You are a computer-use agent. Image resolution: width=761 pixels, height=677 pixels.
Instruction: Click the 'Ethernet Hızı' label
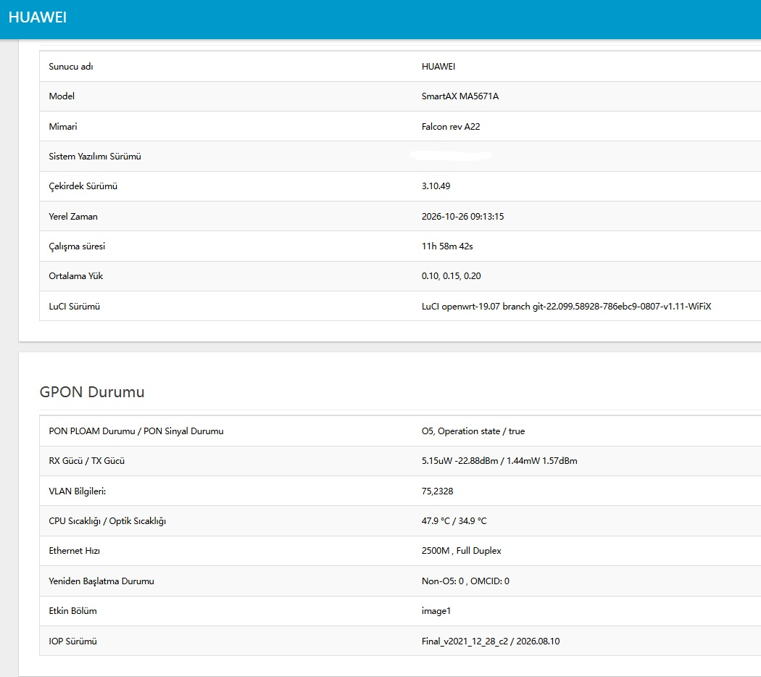(74, 550)
